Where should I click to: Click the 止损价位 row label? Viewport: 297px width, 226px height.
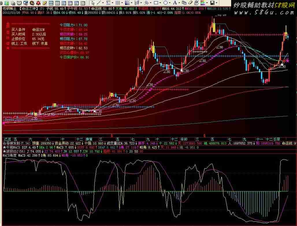coord(18,39)
